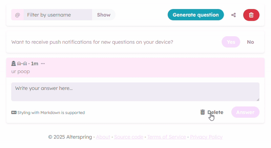Open the Privacy Policy link

pos(206,137)
